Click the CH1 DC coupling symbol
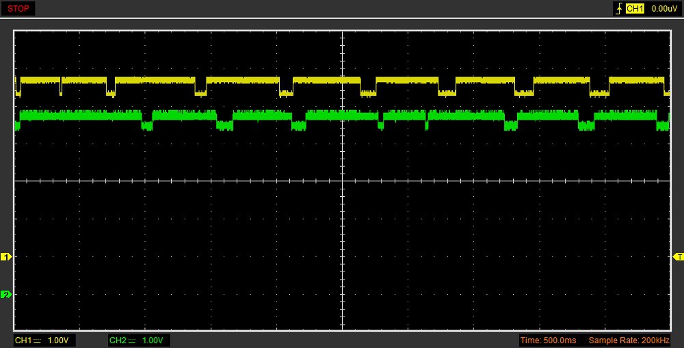 tap(37, 340)
